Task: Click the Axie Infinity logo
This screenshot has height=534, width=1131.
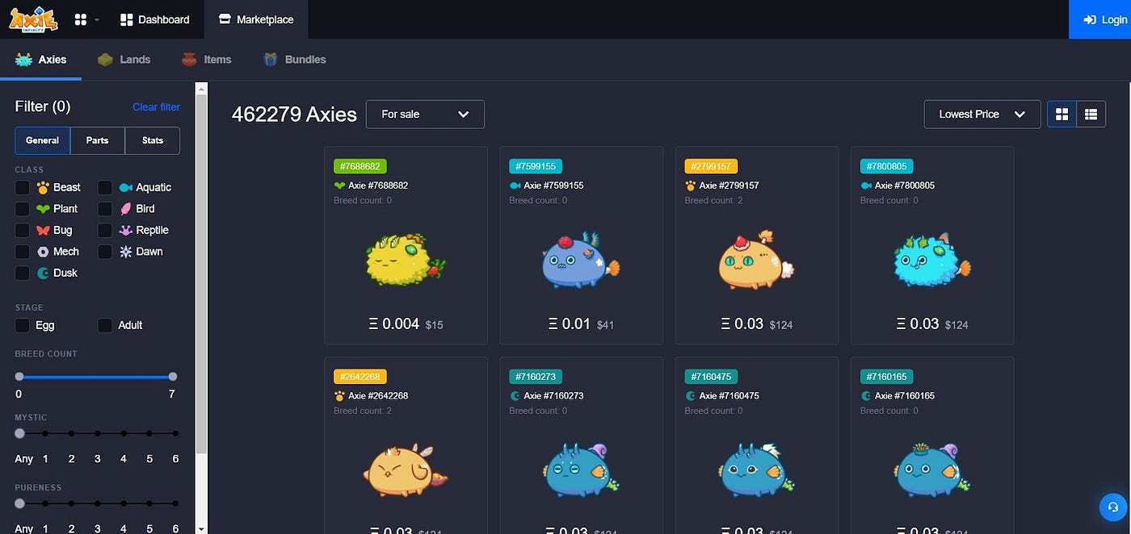Action: [33, 19]
